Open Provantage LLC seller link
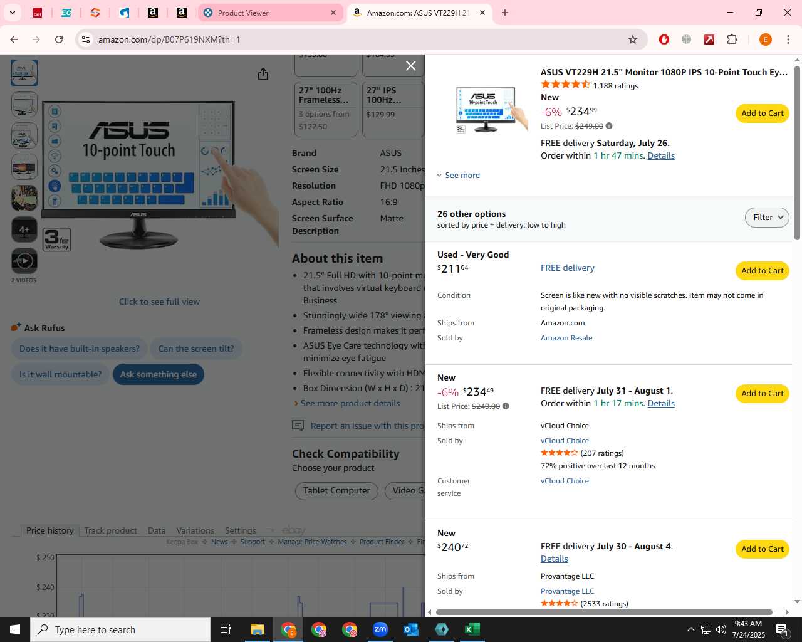 (x=567, y=591)
